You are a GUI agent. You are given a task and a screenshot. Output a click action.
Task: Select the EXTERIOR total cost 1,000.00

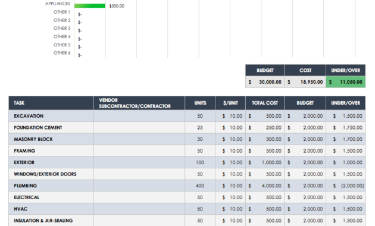[265, 162]
